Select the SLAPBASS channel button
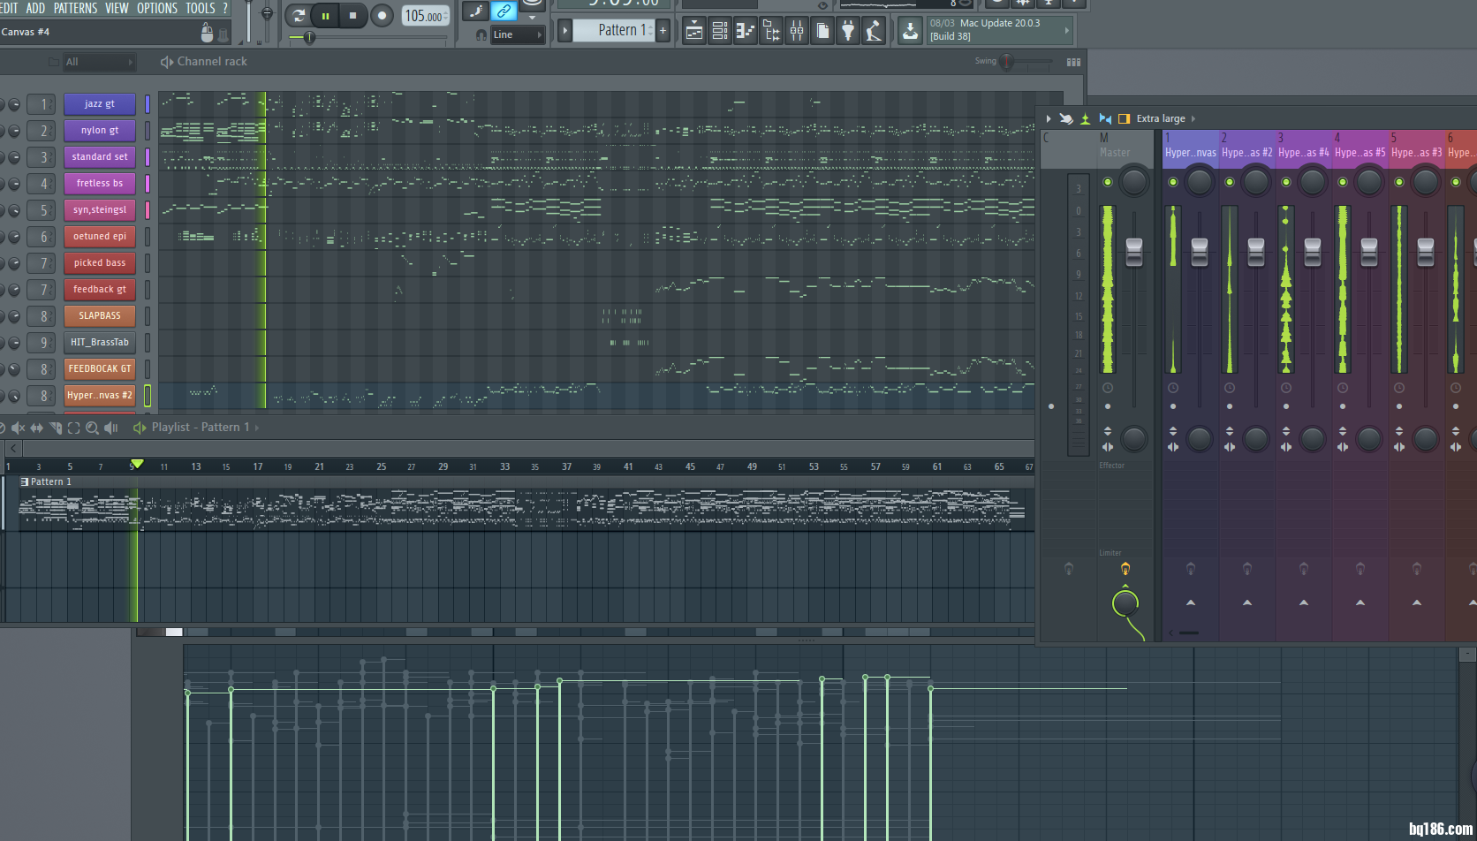The height and width of the screenshot is (841, 1477). pyautogui.click(x=100, y=315)
